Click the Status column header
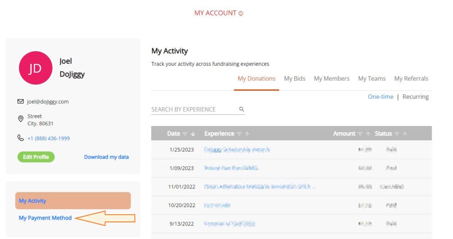The image size is (453, 239). coord(384,134)
